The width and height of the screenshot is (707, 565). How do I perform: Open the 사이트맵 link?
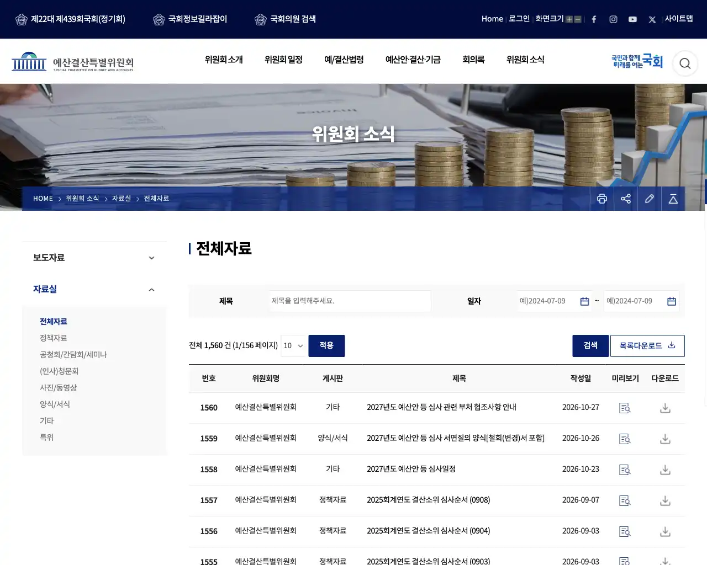[679, 19]
